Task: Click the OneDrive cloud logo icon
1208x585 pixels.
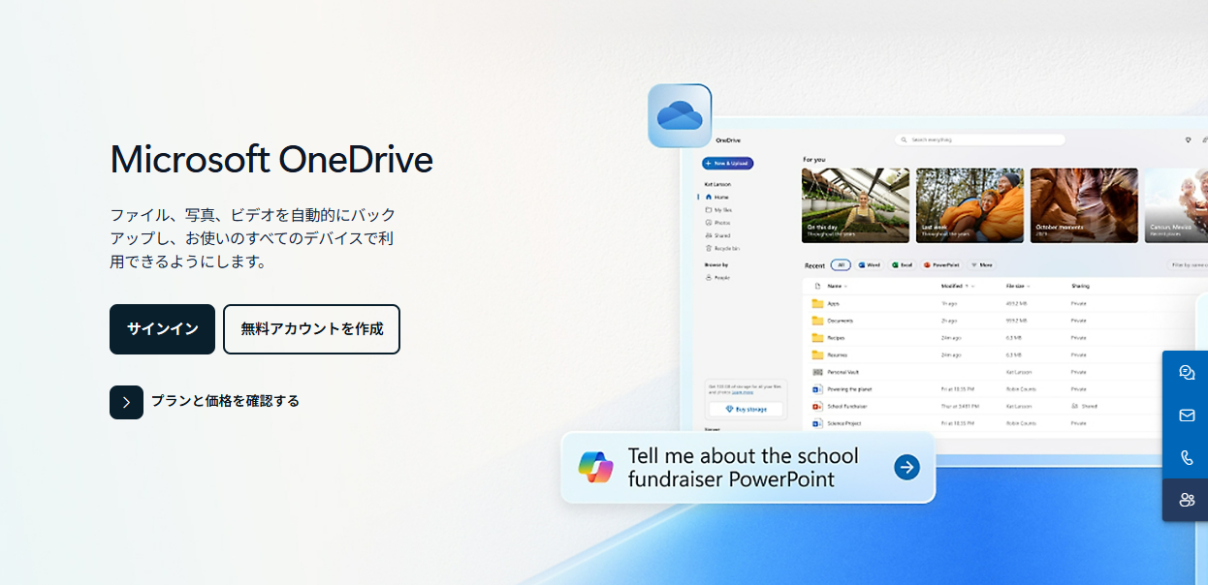Action: click(x=680, y=116)
